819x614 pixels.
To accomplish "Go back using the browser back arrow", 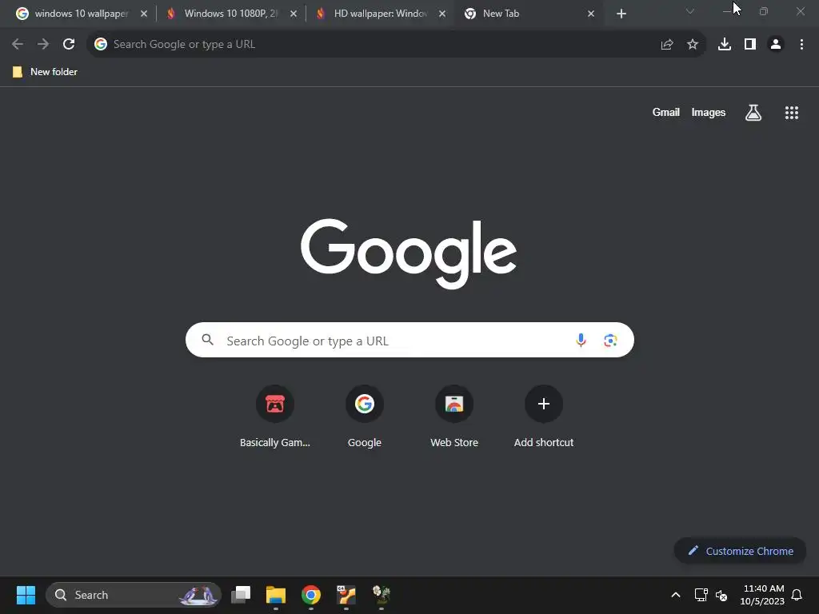I will [x=18, y=45].
